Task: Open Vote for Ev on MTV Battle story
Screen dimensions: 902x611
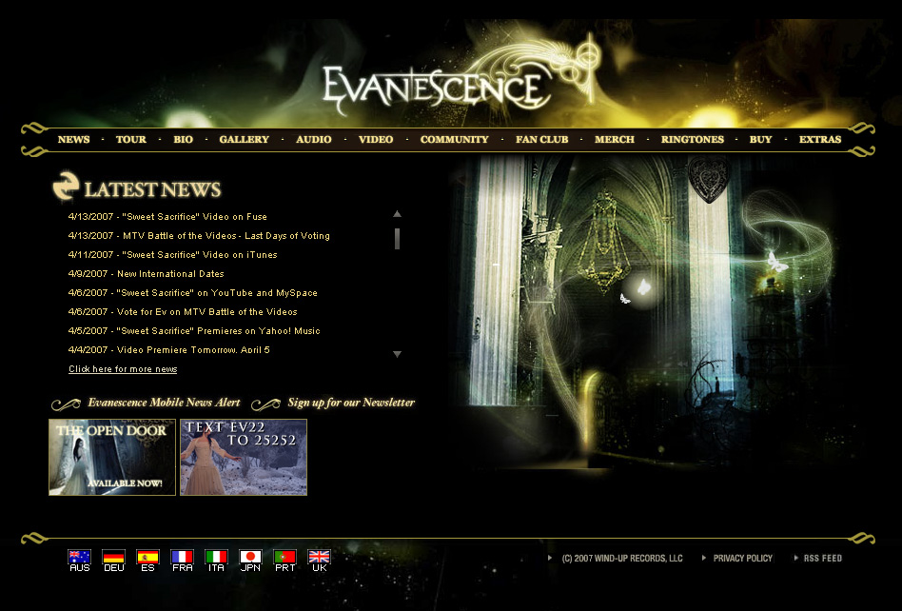Action: [x=183, y=312]
